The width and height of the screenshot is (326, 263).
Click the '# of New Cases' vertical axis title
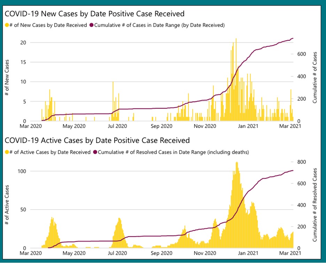click(7, 77)
